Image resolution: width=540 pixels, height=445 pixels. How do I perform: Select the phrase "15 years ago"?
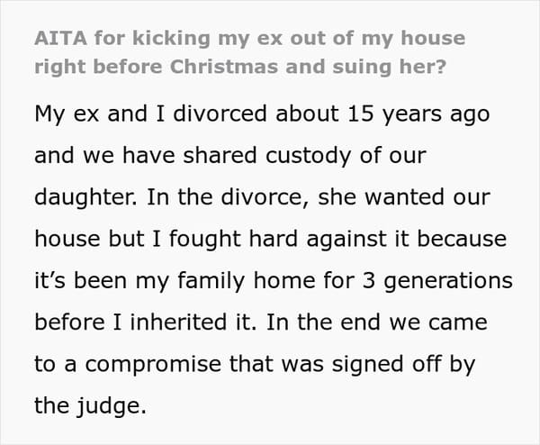[x=418, y=114]
